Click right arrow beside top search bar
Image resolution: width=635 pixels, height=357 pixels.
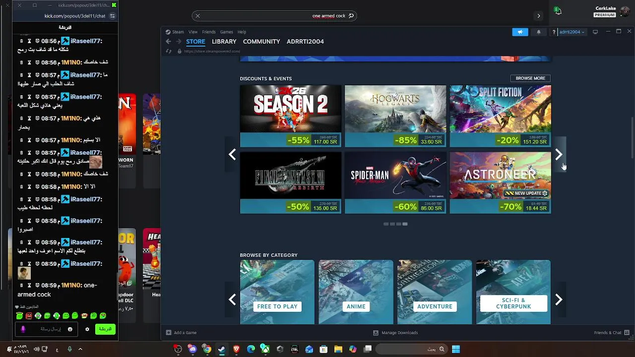pos(539,16)
